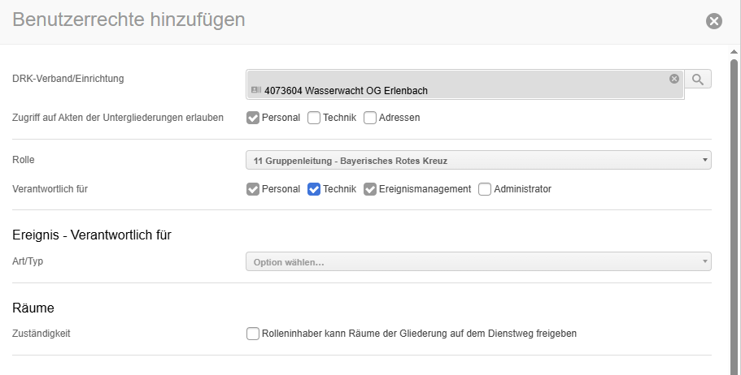
Task: Toggle Personal in Verantwortlich für row
Action: coord(253,189)
